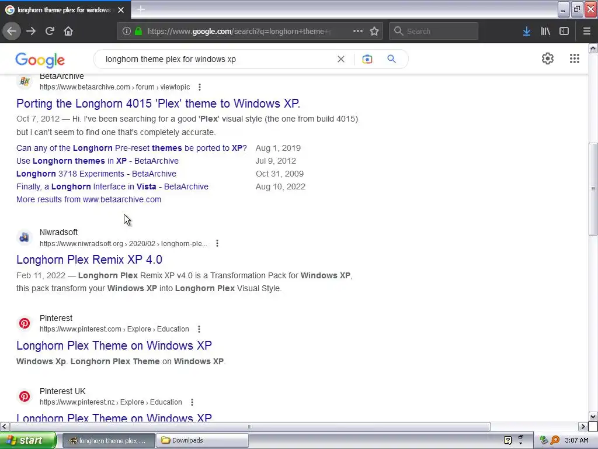Open new tab with plus button
The width and height of the screenshot is (598, 449).
tap(141, 9)
